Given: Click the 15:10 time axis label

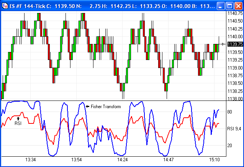Looking at the screenshot, I should [215, 159].
